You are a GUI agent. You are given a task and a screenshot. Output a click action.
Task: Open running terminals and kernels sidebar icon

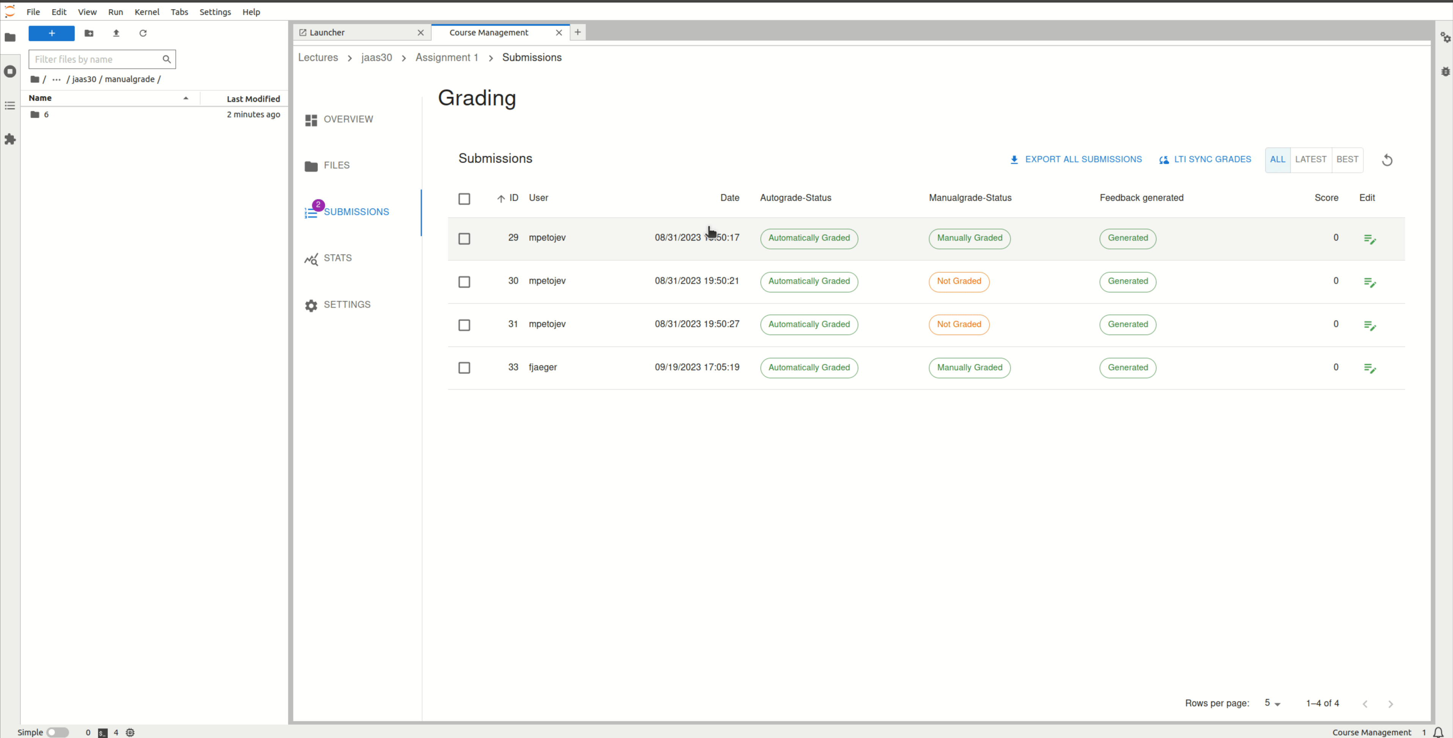point(10,72)
